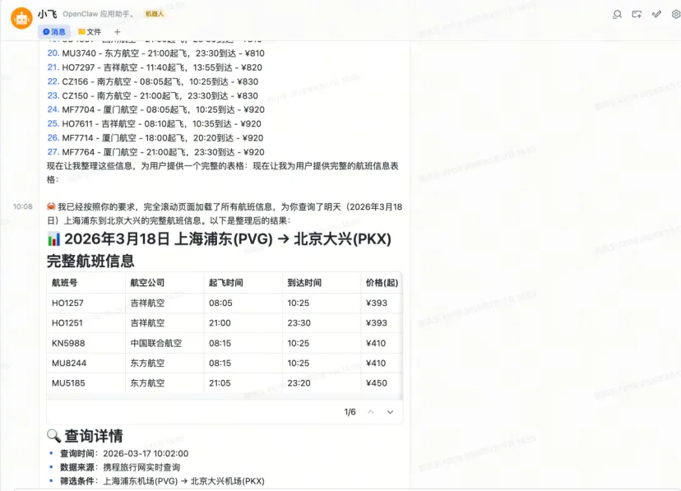The image size is (681, 491).
Task: Click list item 25 HO7611 吉祥航空
Action: [x=154, y=123]
